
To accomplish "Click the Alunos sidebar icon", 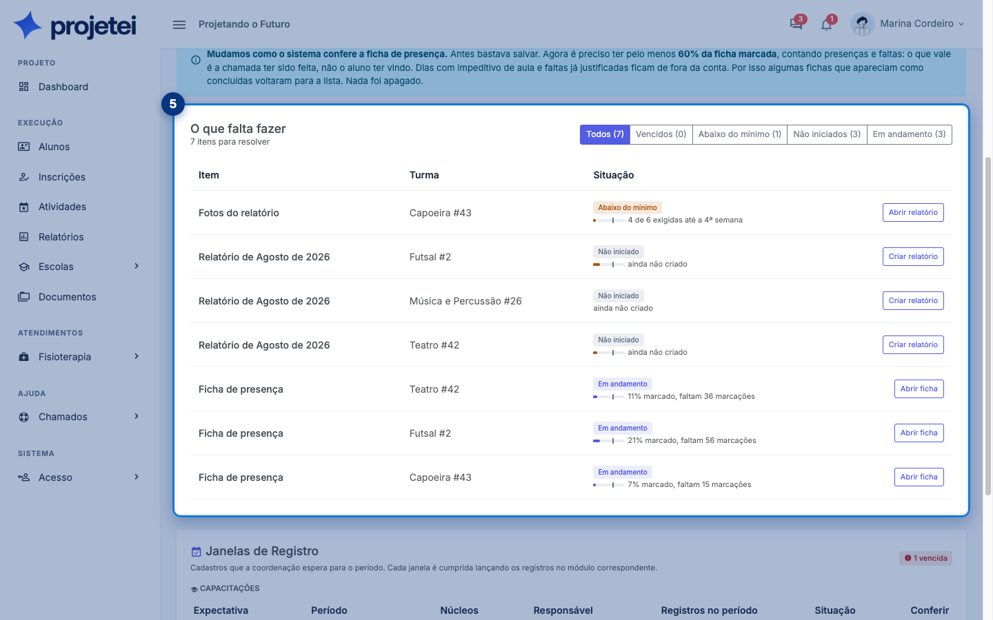I will click(x=24, y=147).
